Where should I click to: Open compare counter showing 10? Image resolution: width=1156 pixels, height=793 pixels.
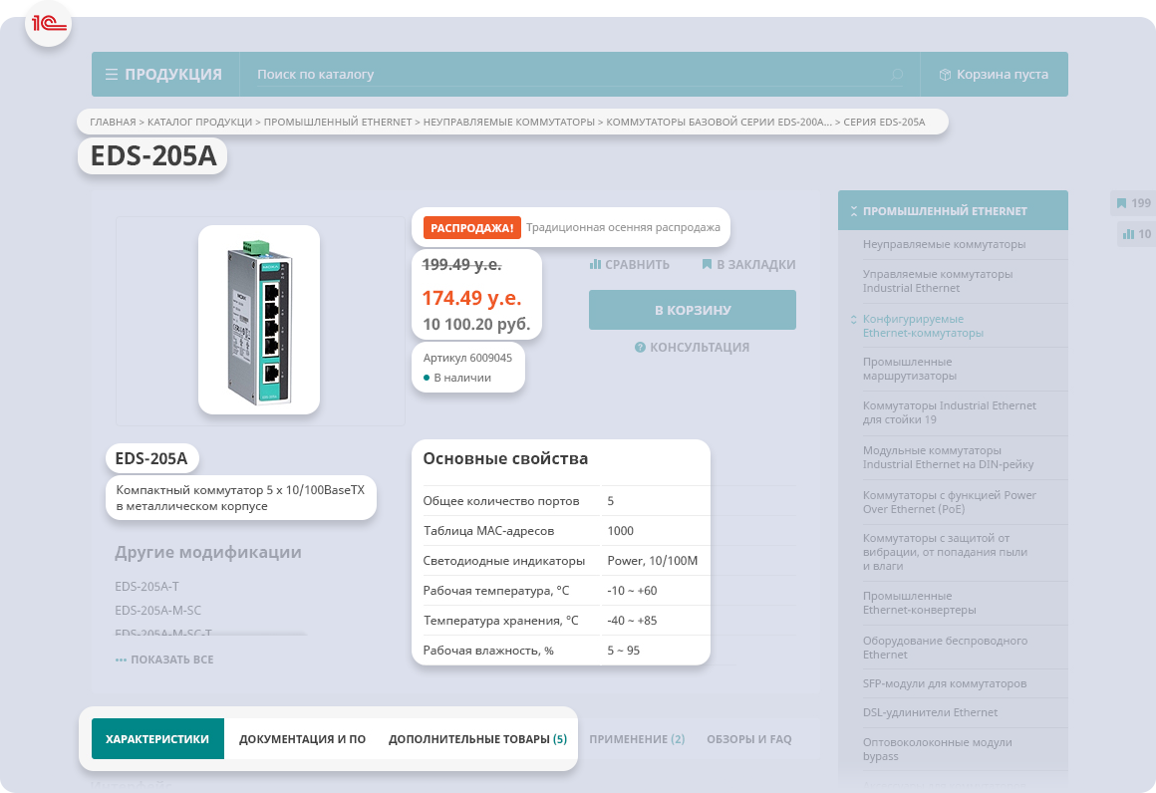(x=1137, y=234)
